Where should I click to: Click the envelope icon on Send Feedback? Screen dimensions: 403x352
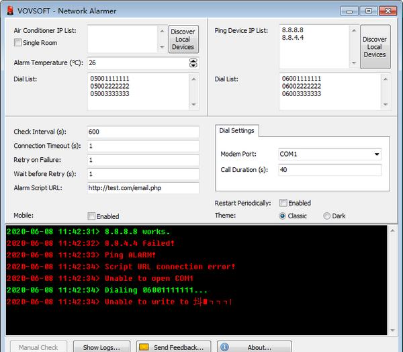[x=144, y=347]
